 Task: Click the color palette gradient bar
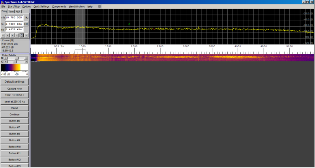pos(15,68)
